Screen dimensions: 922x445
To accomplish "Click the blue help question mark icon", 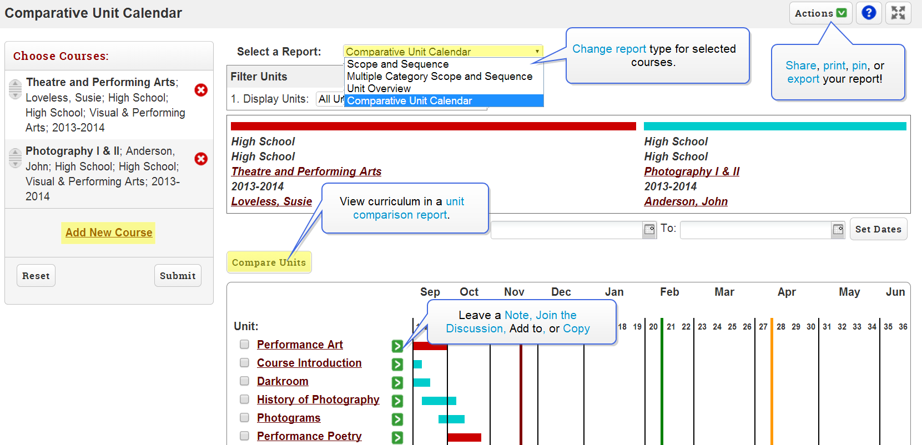I will point(869,13).
